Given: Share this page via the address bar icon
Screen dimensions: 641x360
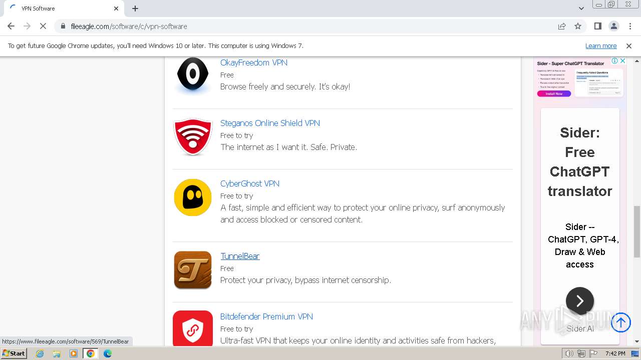Looking at the screenshot, I should click(x=562, y=26).
